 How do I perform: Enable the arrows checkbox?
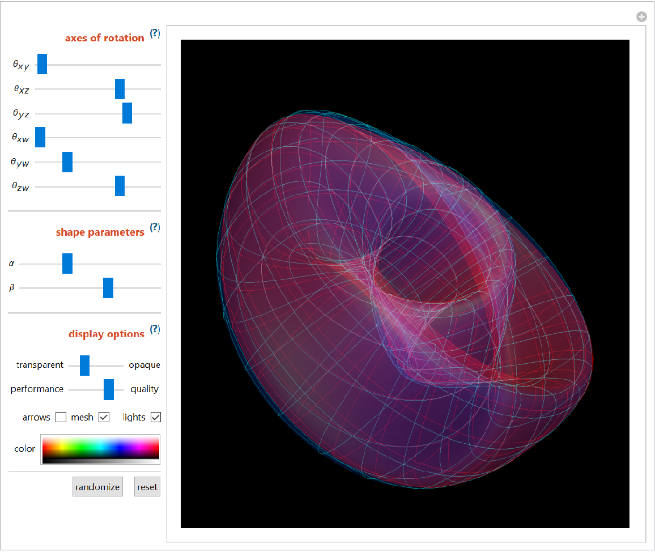(x=61, y=418)
